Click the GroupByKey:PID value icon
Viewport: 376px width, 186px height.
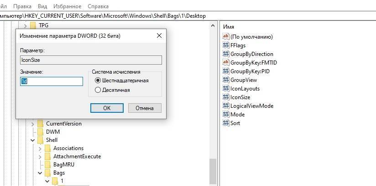click(x=226, y=71)
